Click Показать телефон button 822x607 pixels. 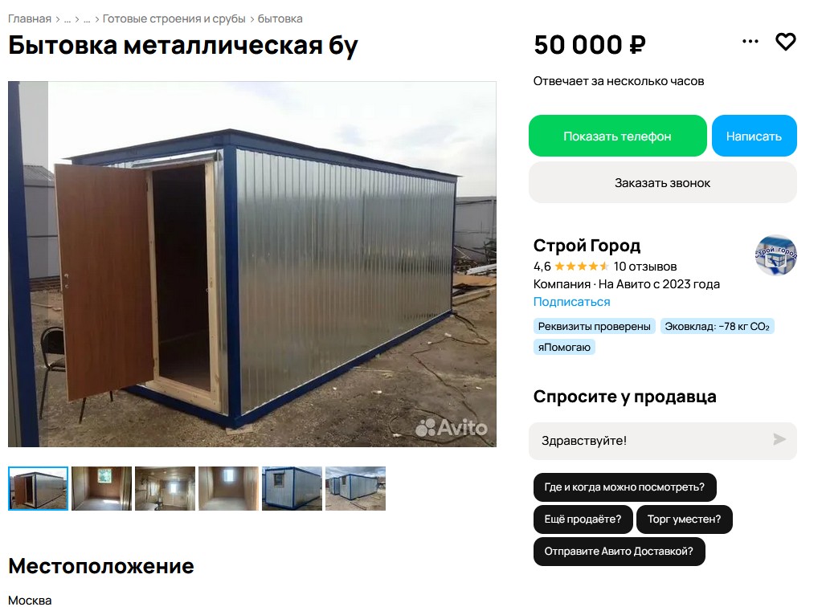[618, 136]
